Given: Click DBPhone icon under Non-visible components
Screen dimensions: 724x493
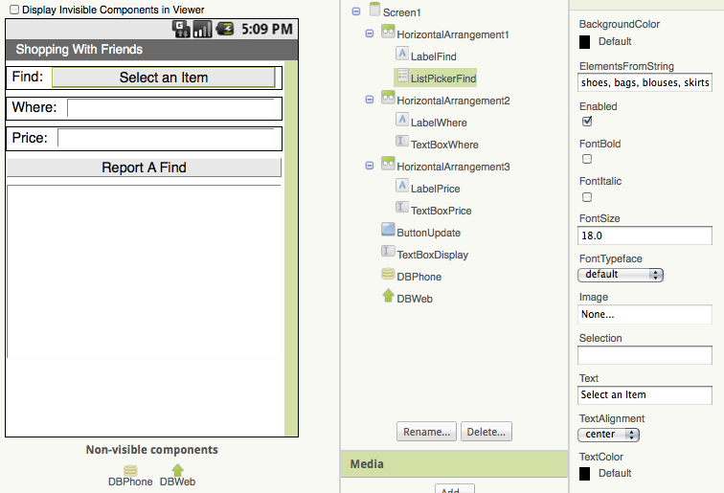Looking at the screenshot, I should click(130, 470).
